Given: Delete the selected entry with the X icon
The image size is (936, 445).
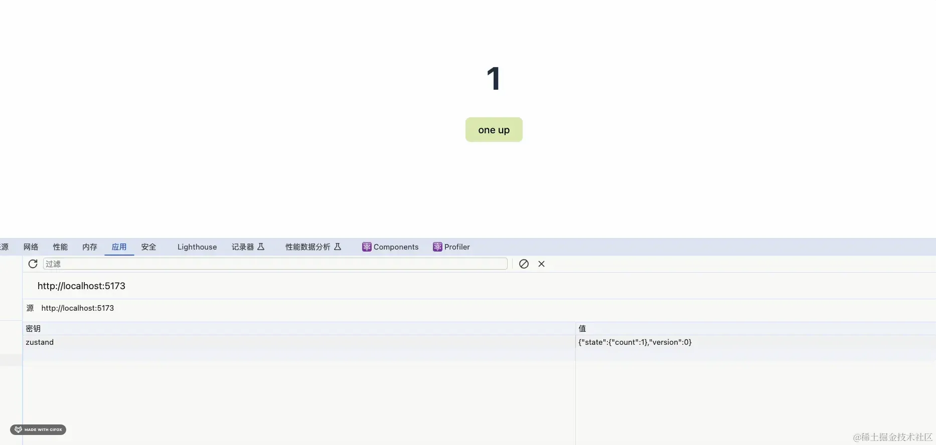Looking at the screenshot, I should click(541, 264).
